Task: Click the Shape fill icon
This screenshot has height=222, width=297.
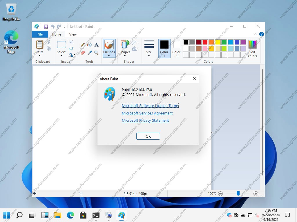Action: (x=134, y=49)
